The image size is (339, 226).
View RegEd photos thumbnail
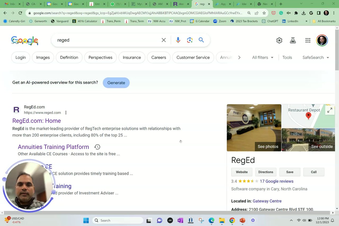click(254, 128)
